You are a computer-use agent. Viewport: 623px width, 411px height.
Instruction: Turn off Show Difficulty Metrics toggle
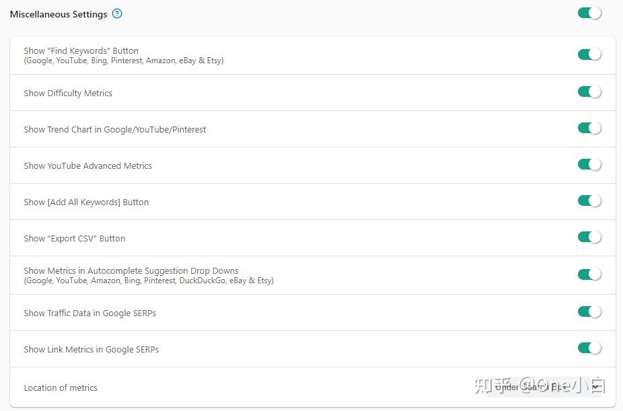click(589, 91)
